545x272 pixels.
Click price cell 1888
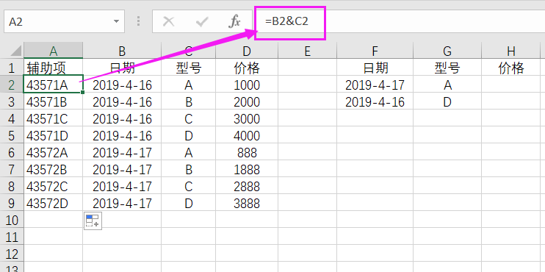click(x=247, y=169)
